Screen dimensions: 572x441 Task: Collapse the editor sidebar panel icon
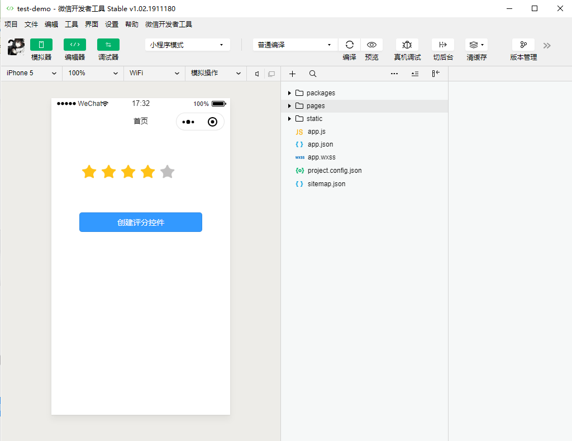(436, 74)
